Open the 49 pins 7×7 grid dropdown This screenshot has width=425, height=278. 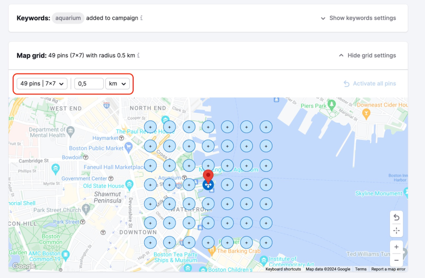tap(42, 84)
